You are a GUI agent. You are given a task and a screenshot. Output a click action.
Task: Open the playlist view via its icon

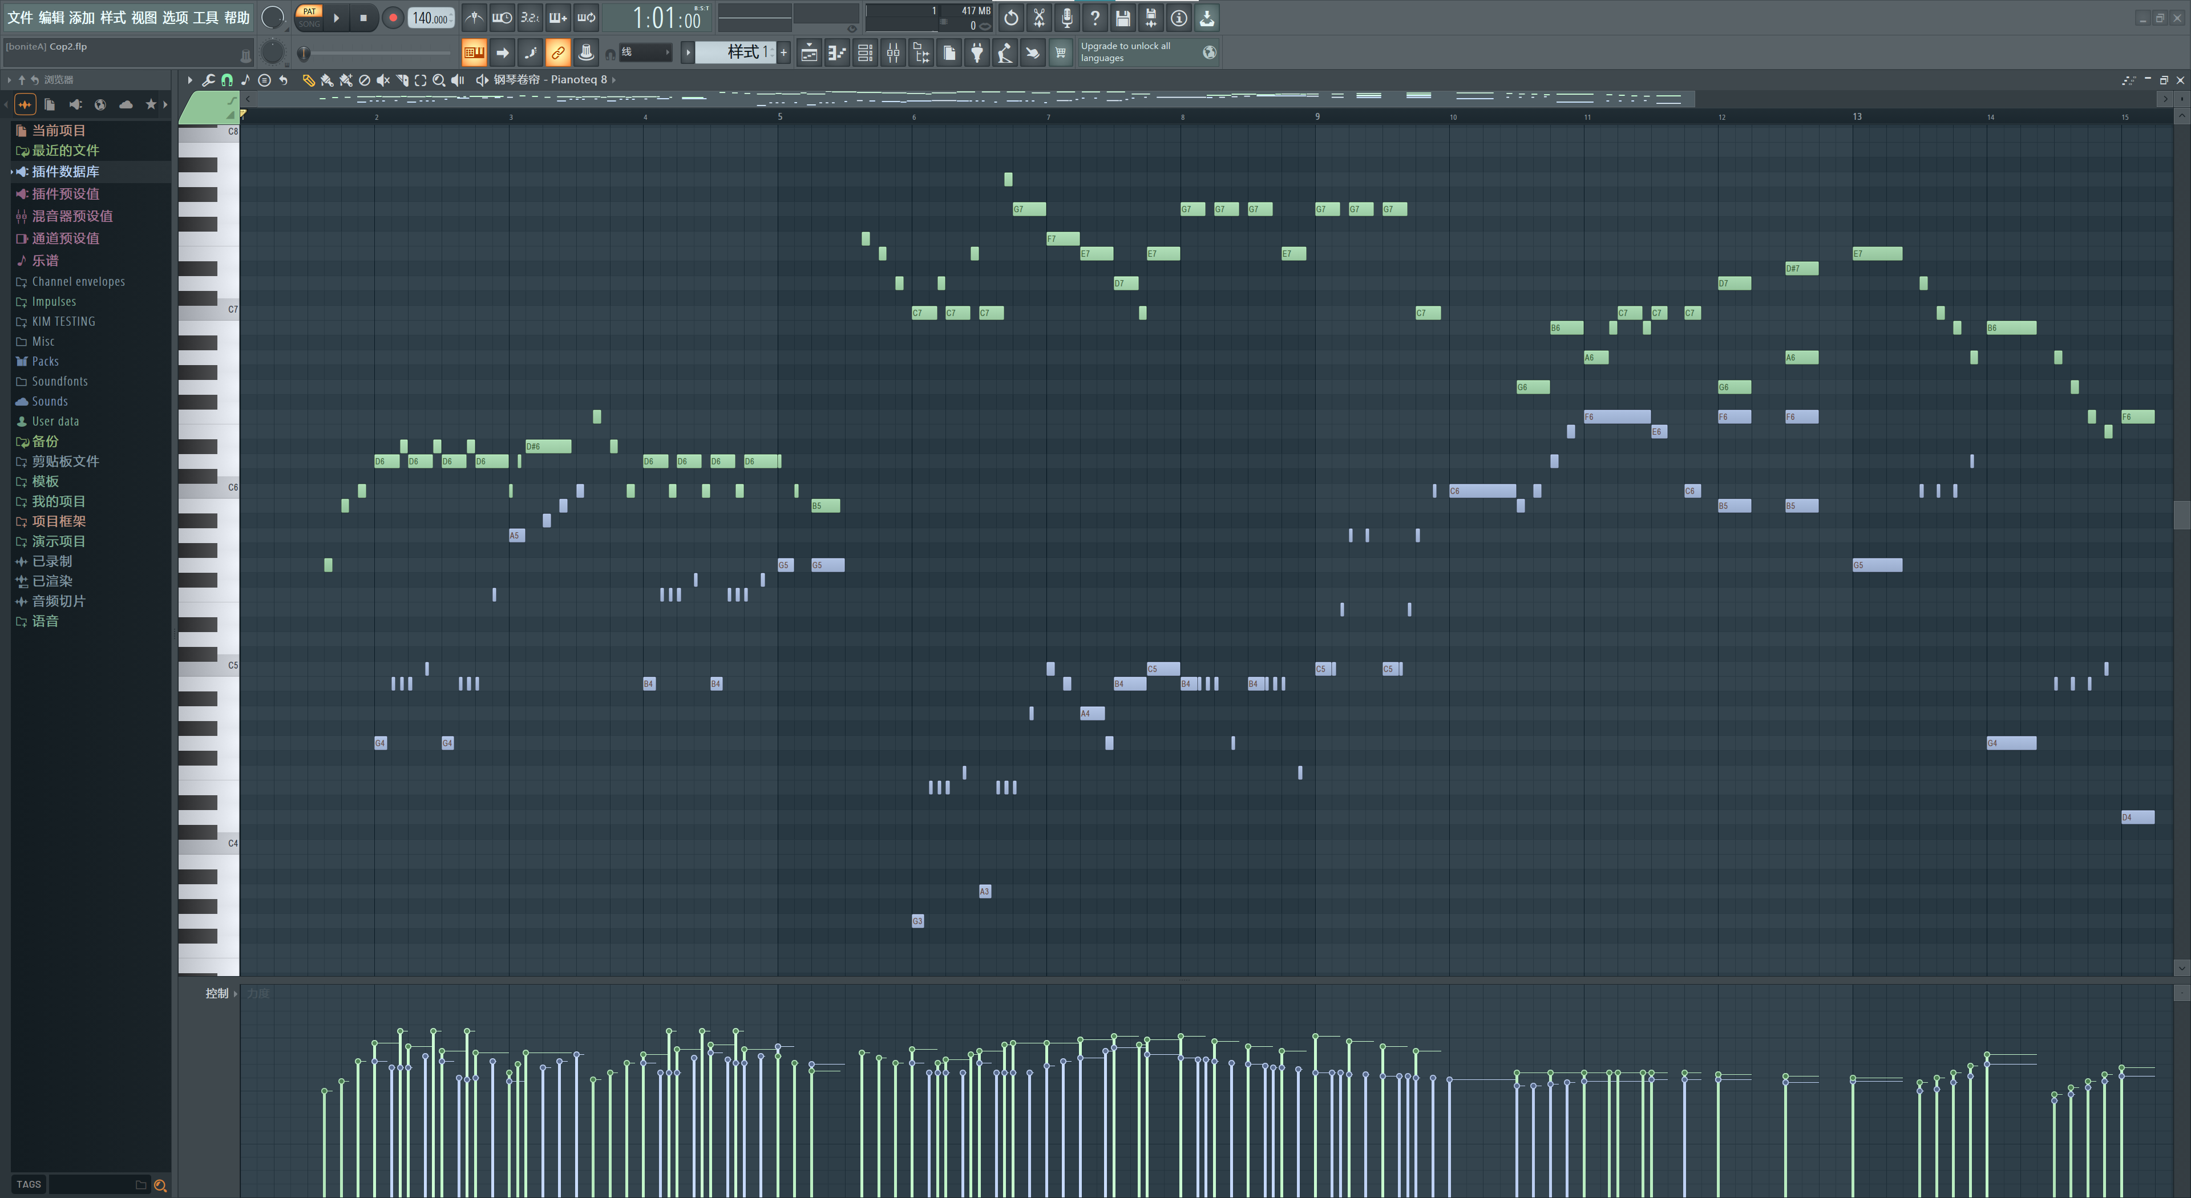click(809, 52)
